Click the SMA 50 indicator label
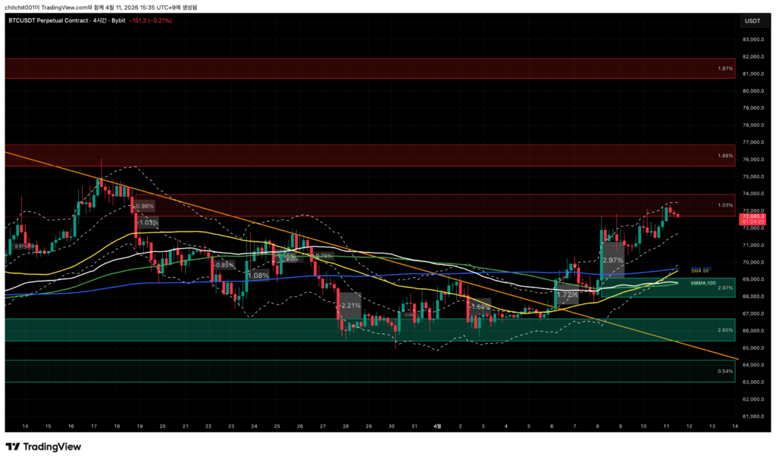 click(x=700, y=270)
